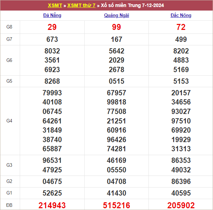Click Đắc Nông G8 number 72
Viewport: 213px width, 210px height.
pos(181,27)
